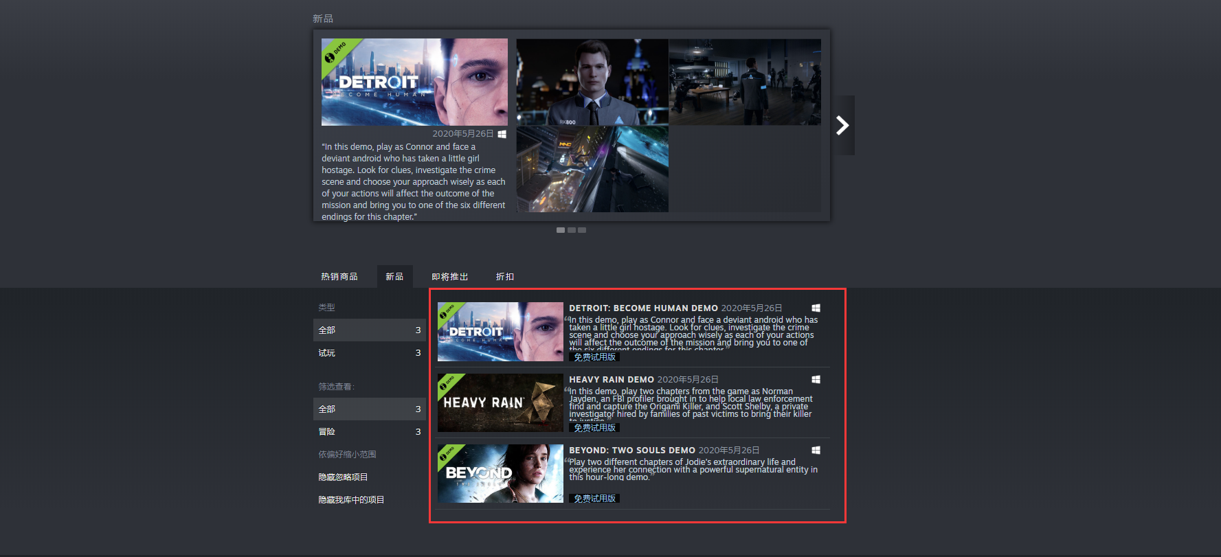Image resolution: width=1221 pixels, height=557 pixels.
Task: View rooftop city screenshot in carousel
Action: point(592,169)
